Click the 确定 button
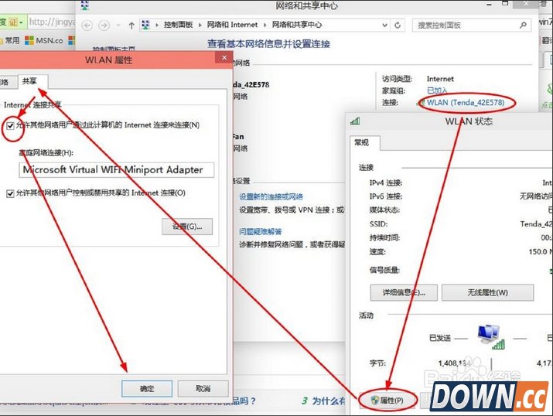This screenshot has width=553, height=416. (146, 388)
